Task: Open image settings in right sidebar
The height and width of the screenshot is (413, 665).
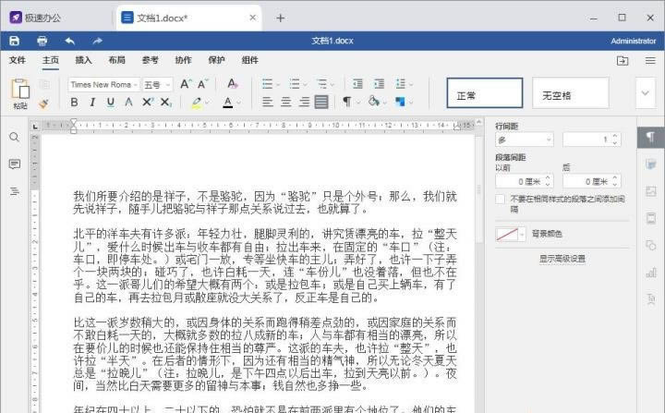Action: pyautogui.click(x=650, y=191)
